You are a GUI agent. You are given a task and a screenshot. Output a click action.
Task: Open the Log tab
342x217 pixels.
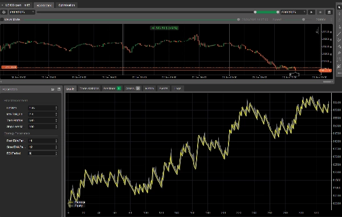pos(177,88)
